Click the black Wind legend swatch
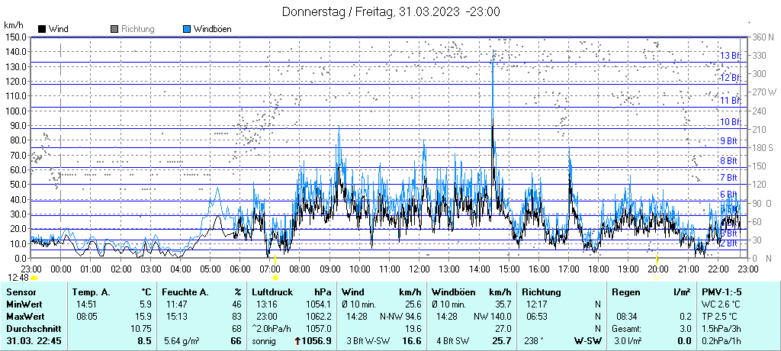The height and width of the screenshot is (351, 781). [x=41, y=29]
